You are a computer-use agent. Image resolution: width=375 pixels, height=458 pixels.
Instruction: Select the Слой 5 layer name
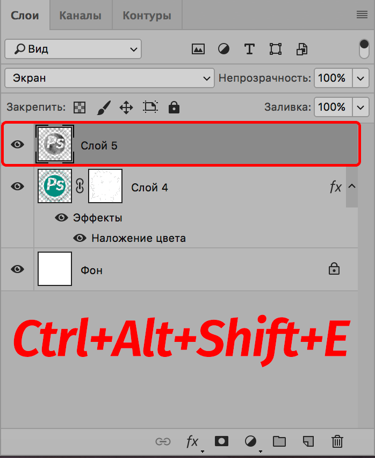pos(99,146)
